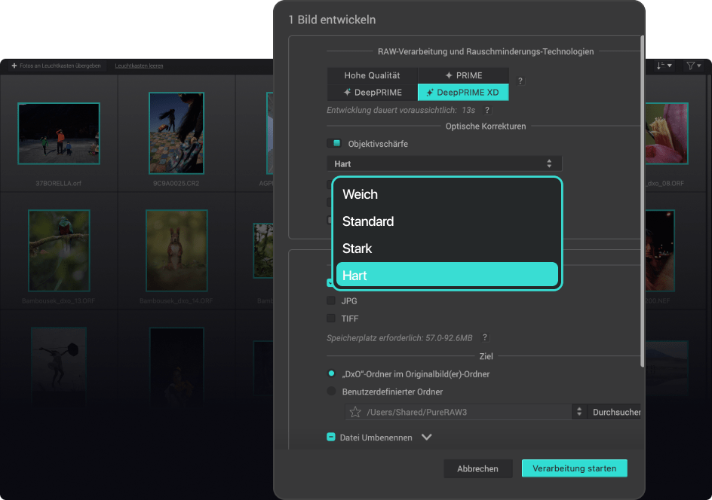Choose Stark from the sharpness list

point(447,248)
